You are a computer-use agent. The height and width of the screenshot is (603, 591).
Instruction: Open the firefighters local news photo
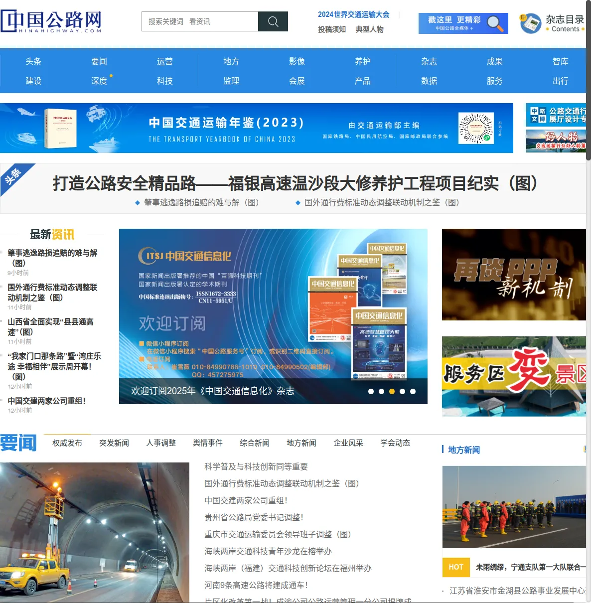click(x=514, y=507)
